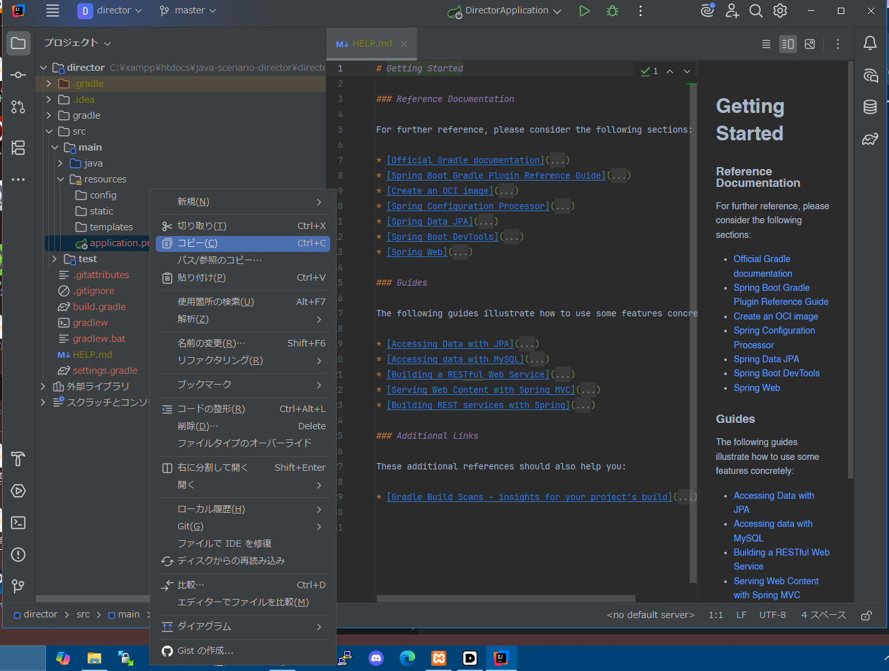Switch to preview-only view mode
Image resolution: width=889 pixels, height=671 pixels.
tap(810, 44)
